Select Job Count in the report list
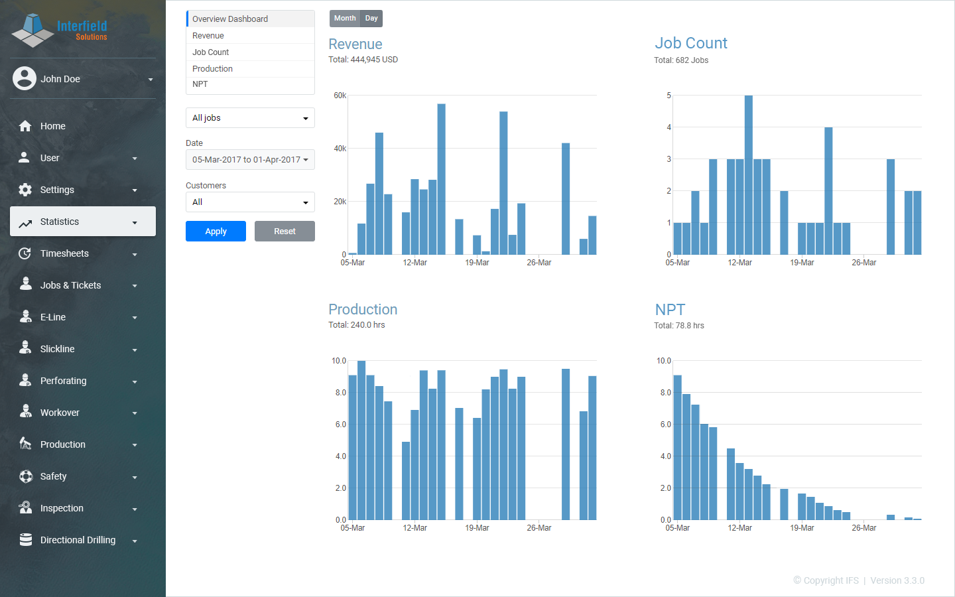955x597 pixels. point(250,52)
